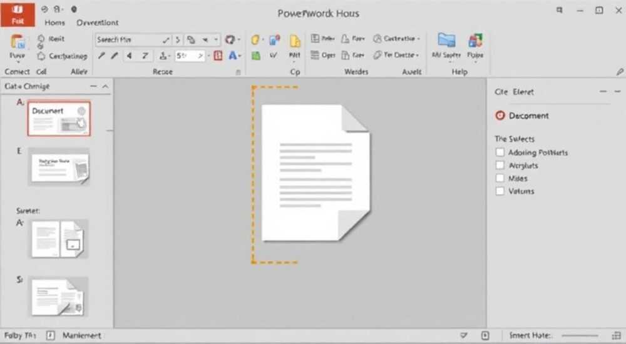626x344 pixels.
Task: Click the yellow shape icon in Cp group
Action: pyautogui.click(x=256, y=39)
